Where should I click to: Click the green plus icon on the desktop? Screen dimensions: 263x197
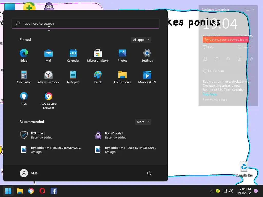coord(29,7)
